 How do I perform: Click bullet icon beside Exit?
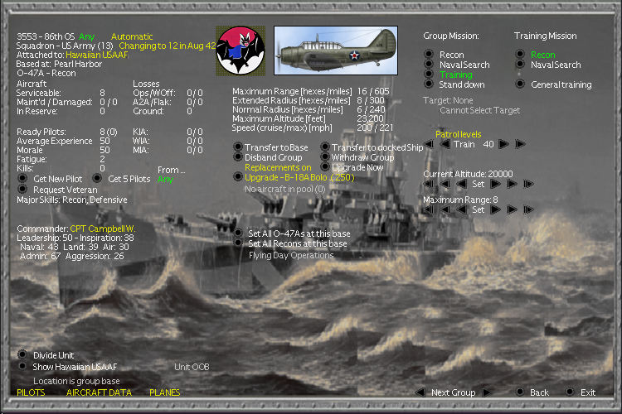[570, 392]
